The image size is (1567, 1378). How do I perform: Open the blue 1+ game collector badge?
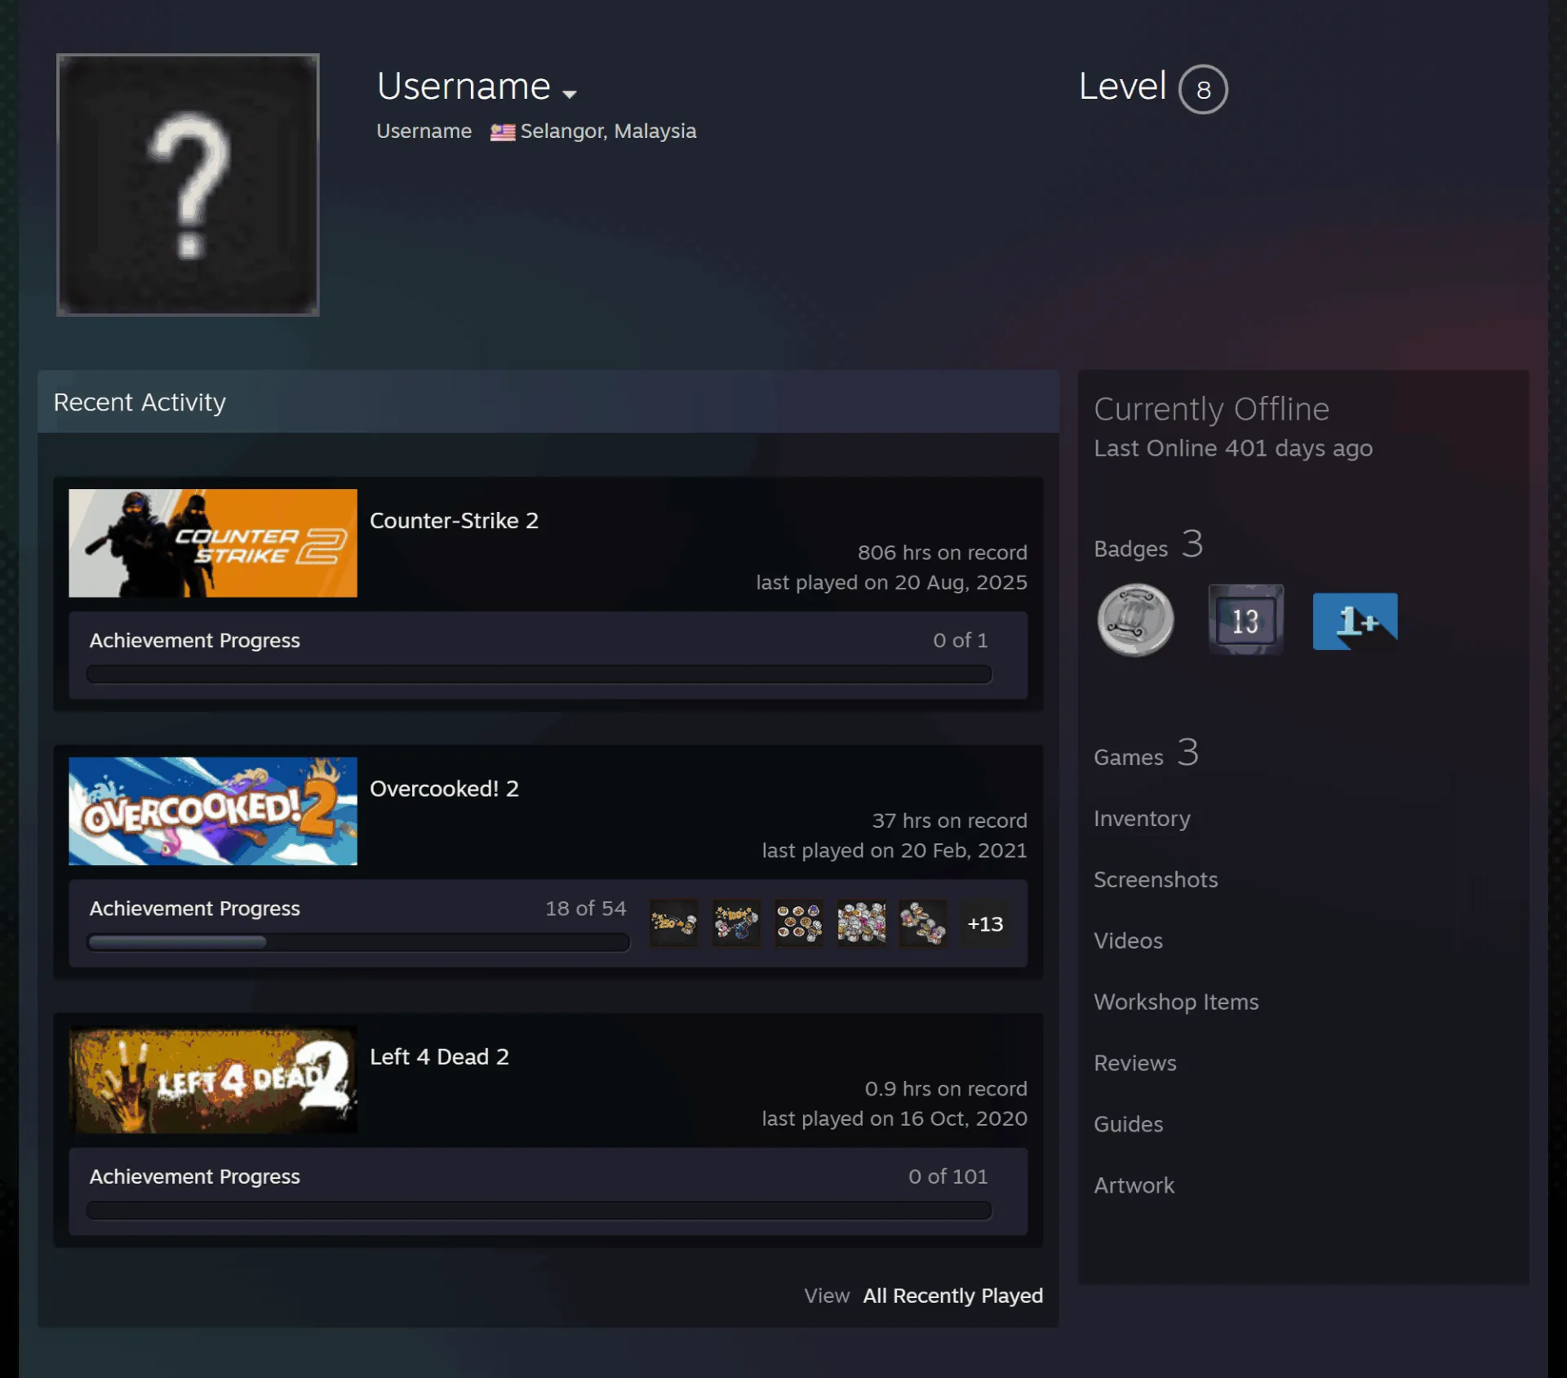tap(1355, 621)
